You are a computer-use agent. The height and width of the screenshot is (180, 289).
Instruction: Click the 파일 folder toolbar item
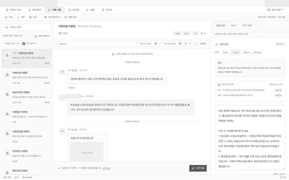(9, 17)
